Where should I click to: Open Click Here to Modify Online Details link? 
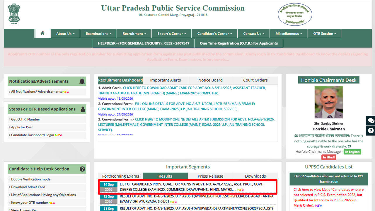click(x=186, y=125)
